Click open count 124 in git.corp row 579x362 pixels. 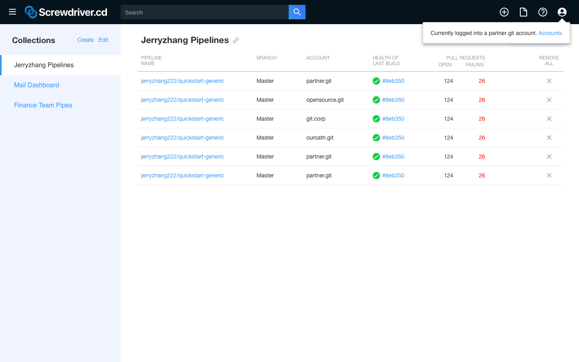(449, 119)
